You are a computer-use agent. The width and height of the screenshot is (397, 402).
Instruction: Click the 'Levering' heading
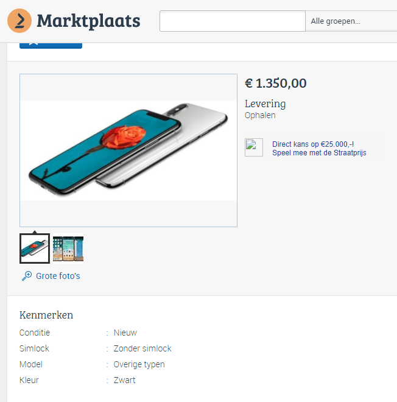point(265,104)
